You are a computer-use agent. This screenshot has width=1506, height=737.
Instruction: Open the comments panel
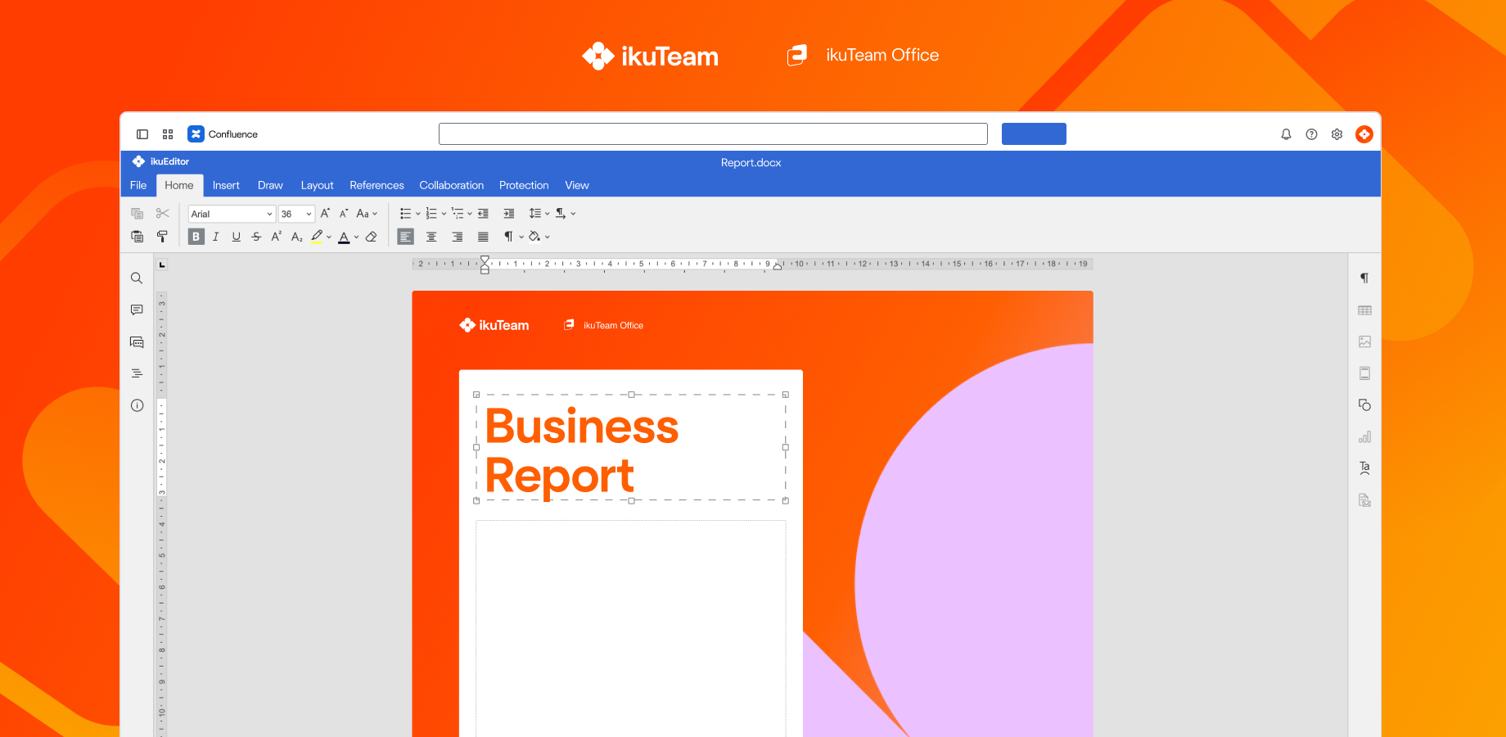pos(137,310)
